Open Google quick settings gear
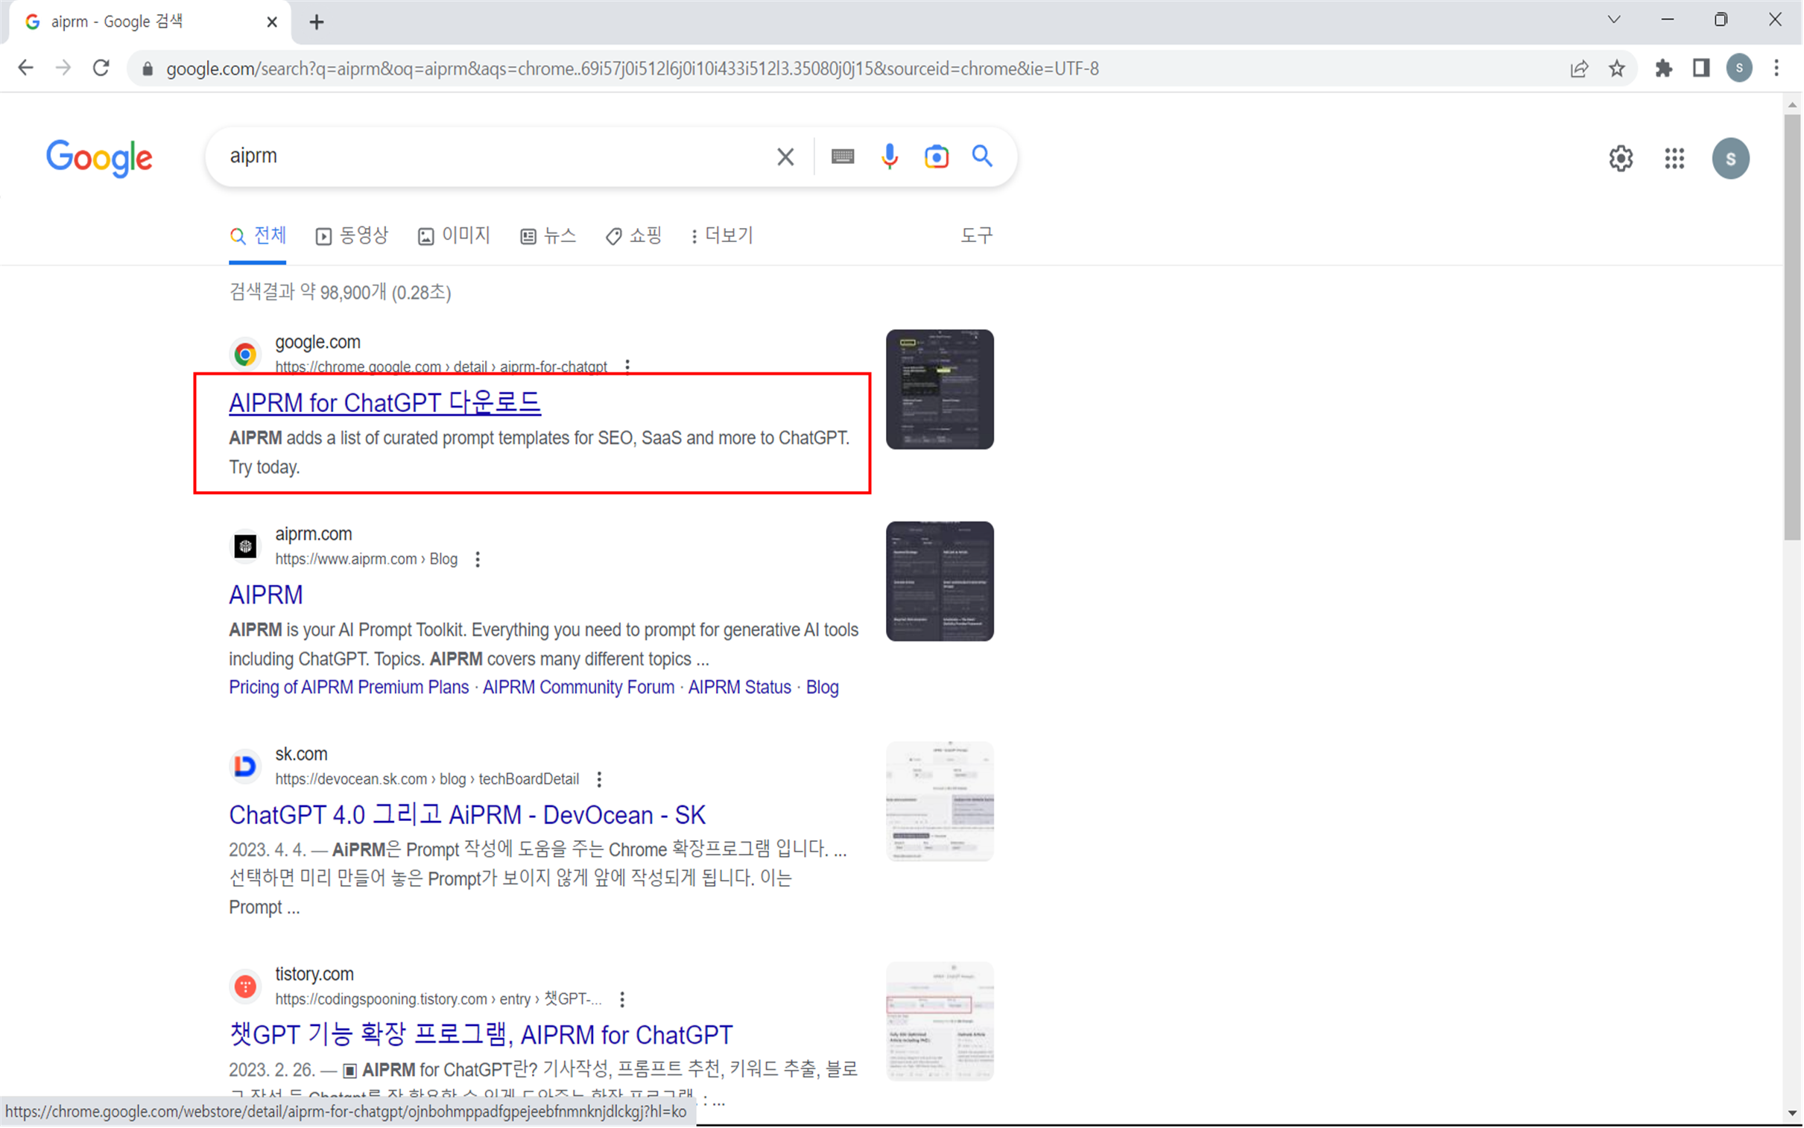This screenshot has height=1128, width=1804. point(1621,158)
